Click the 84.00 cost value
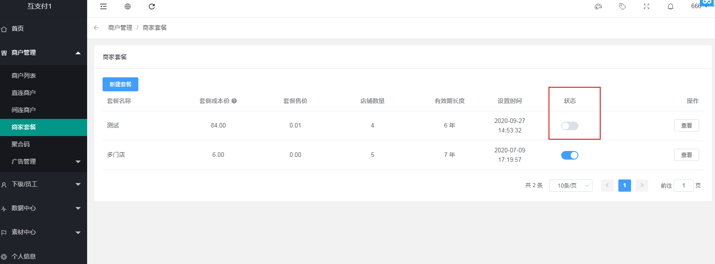Screen dimensions: 715x264 218,125
